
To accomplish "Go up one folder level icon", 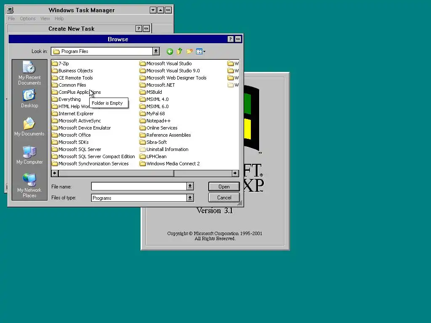I will [179, 51].
